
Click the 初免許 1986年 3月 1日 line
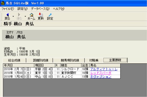(x=22, y=51)
